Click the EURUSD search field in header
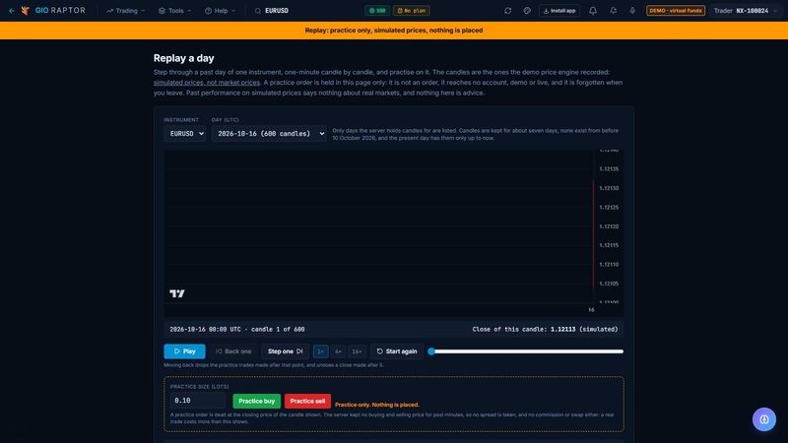The height and width of the screenshot is (443, 788). (x=277, y=11)
